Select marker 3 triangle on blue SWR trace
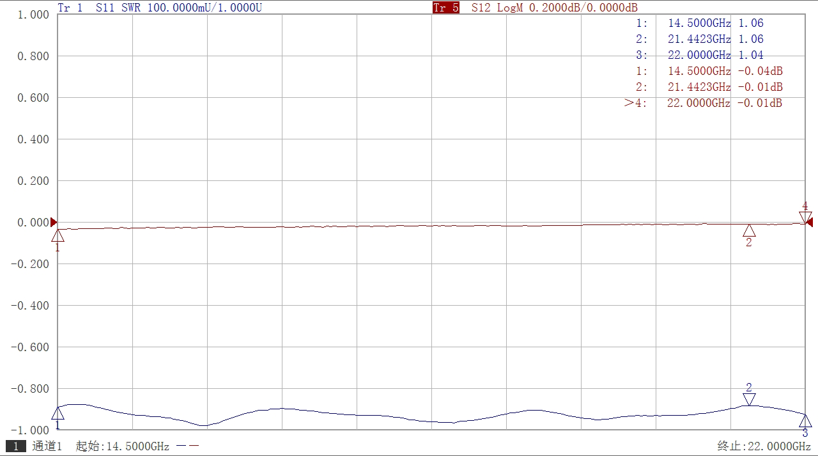Screen dimensions: 818x456 [x=805, y=421]
